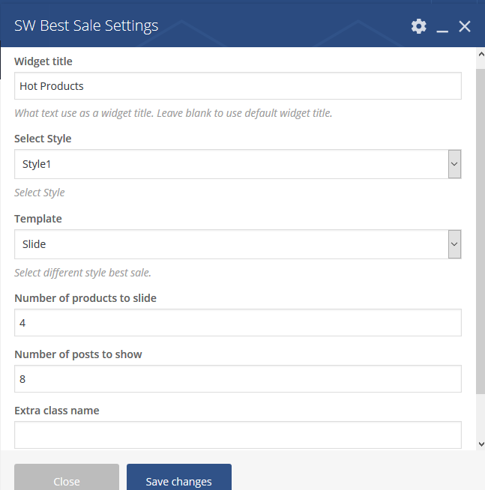Open the Template combo box showing Slide
Viewport: 485px width, 490px height.
[x=238, y=244]
